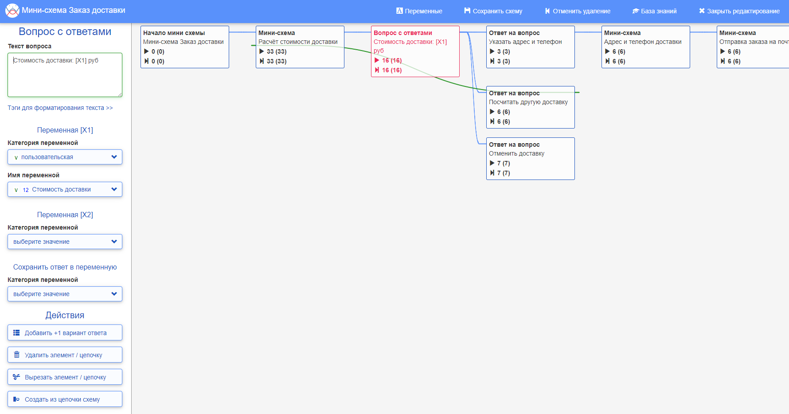
Task: Click the Мини-схема Заказ доставки title
Action: 74,10
